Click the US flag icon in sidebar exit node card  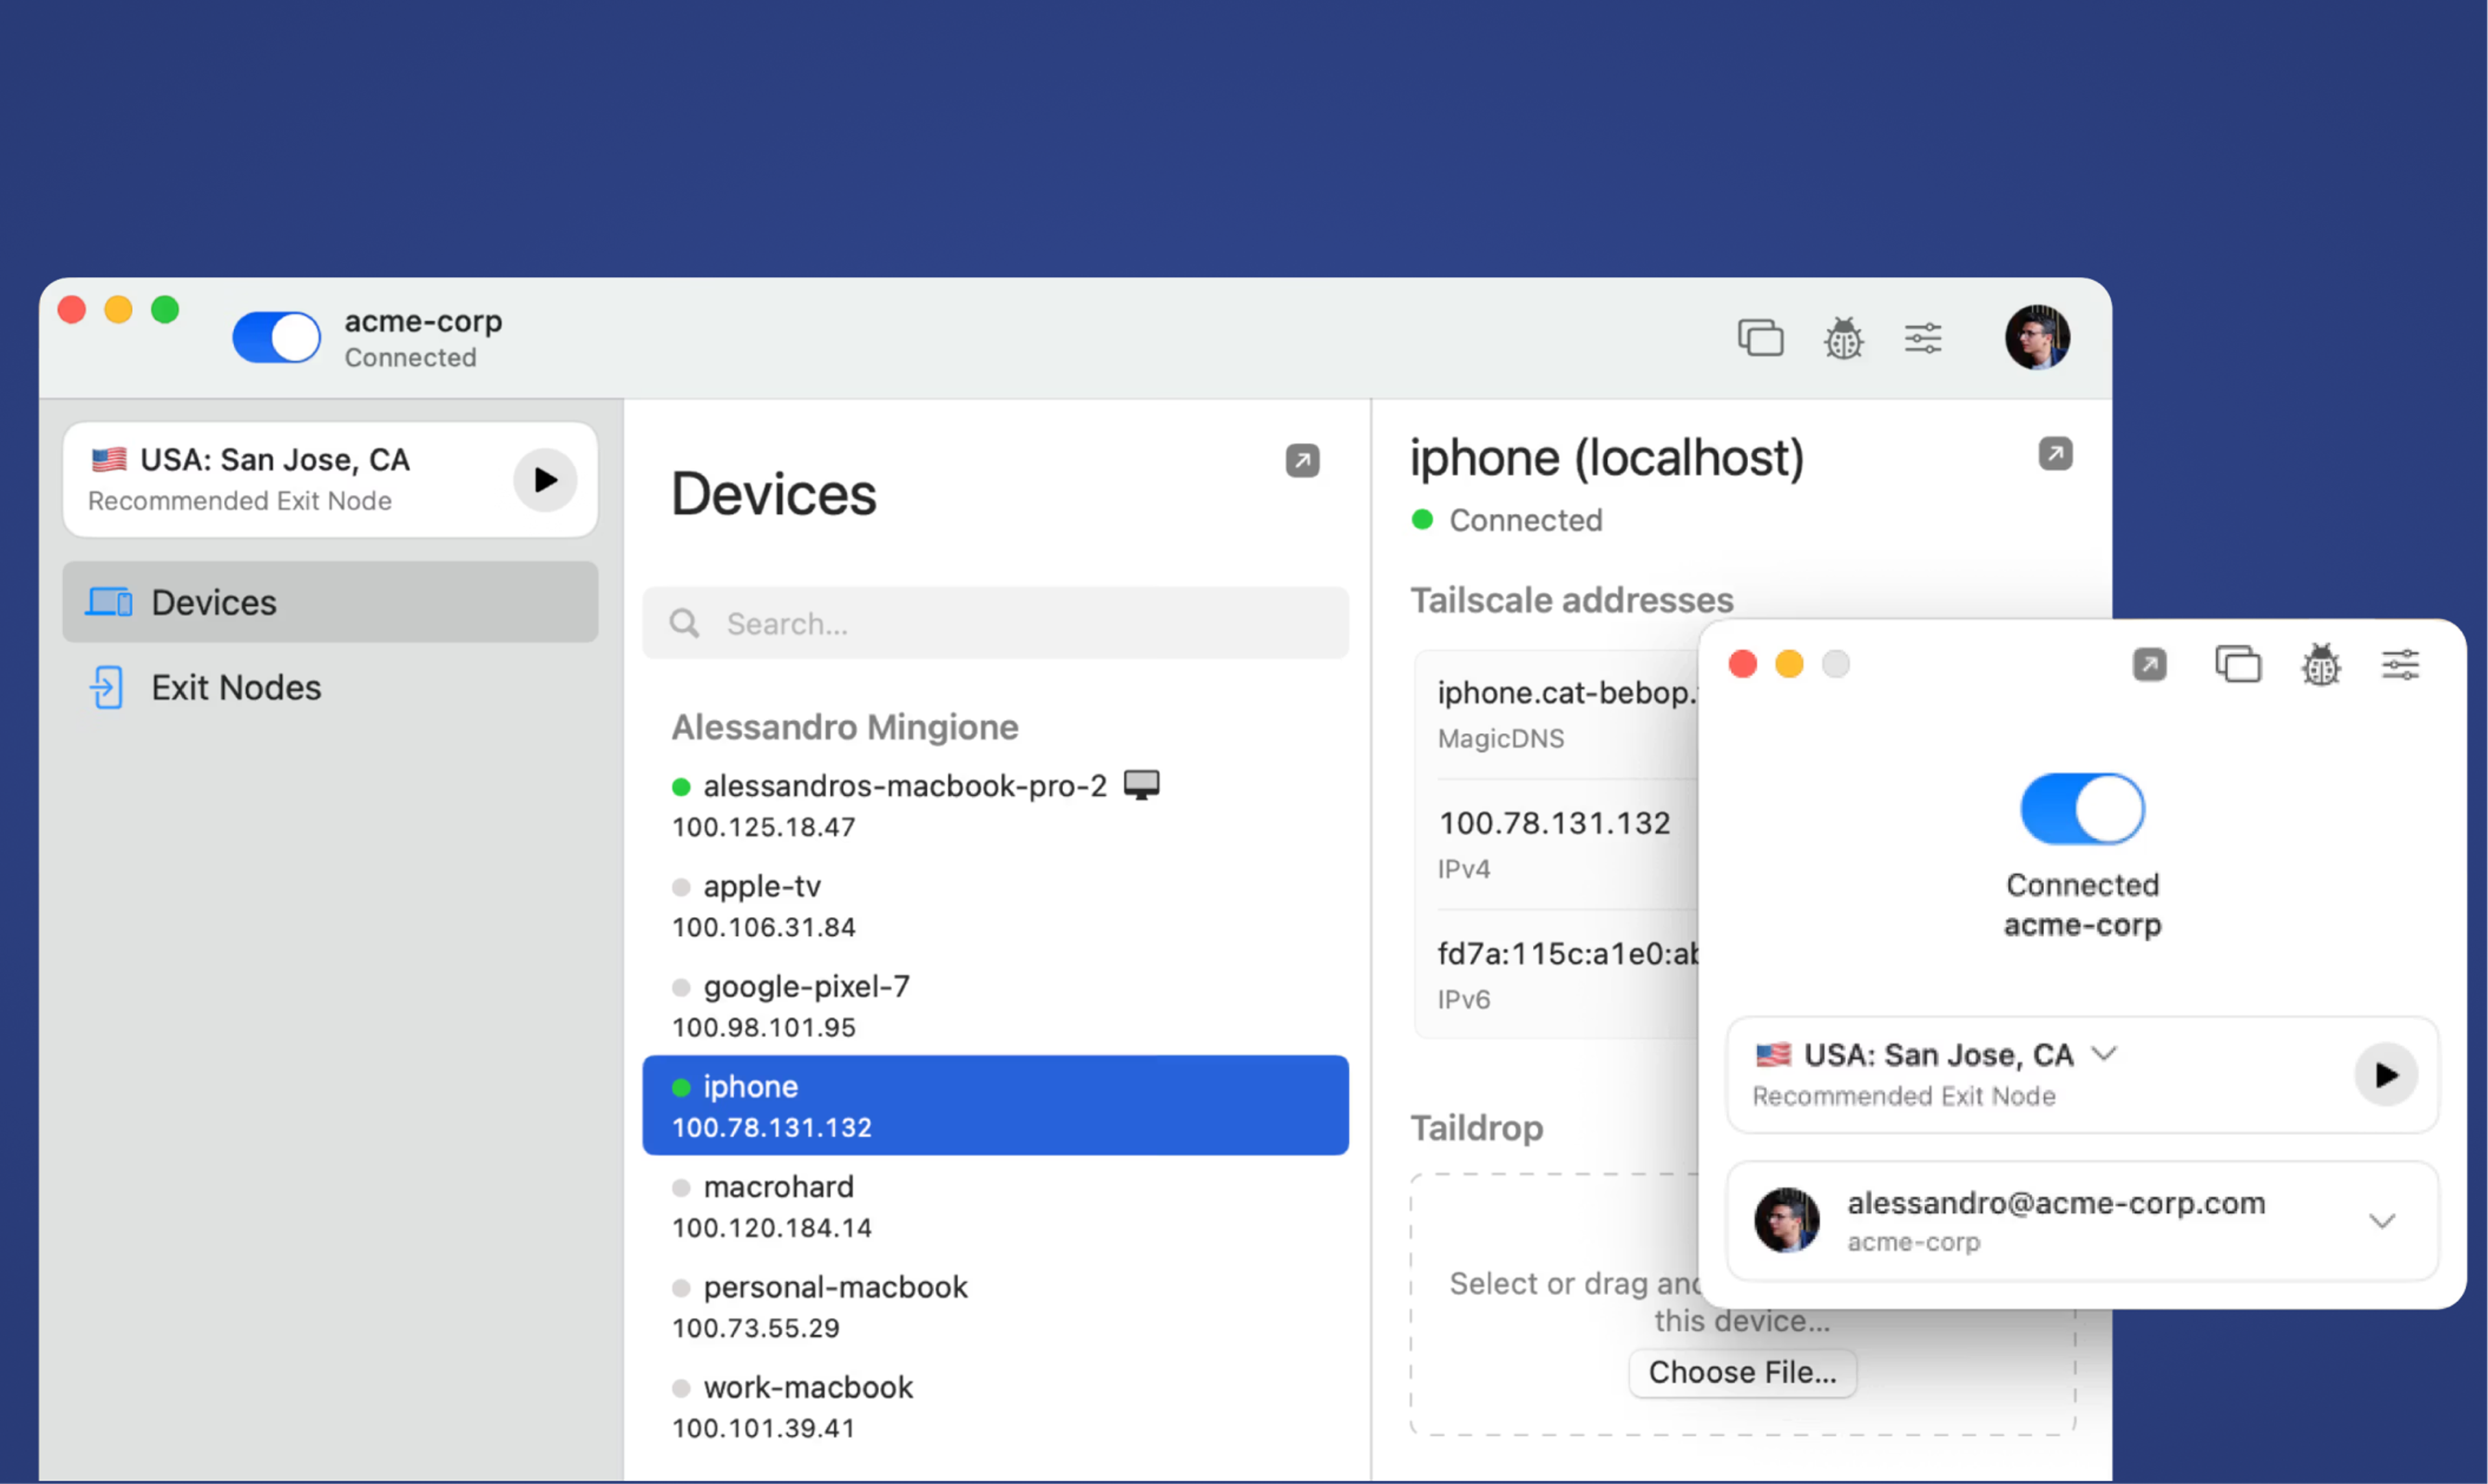(x=109, y=459)
